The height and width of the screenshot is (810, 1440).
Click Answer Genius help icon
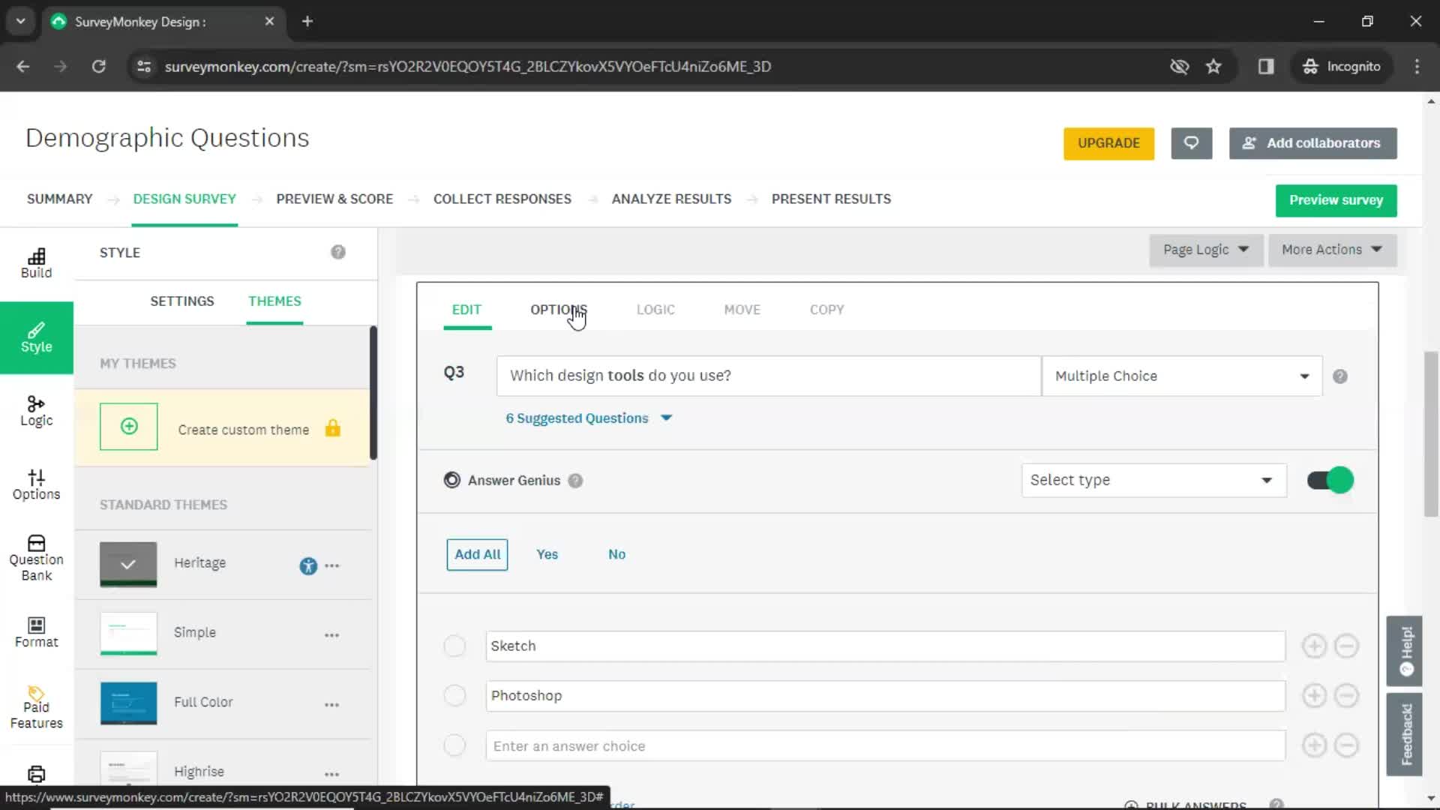575,481
